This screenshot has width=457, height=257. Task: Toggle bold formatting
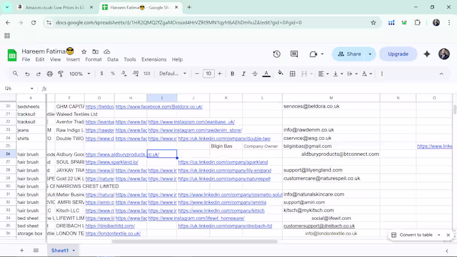click(232, 74)
